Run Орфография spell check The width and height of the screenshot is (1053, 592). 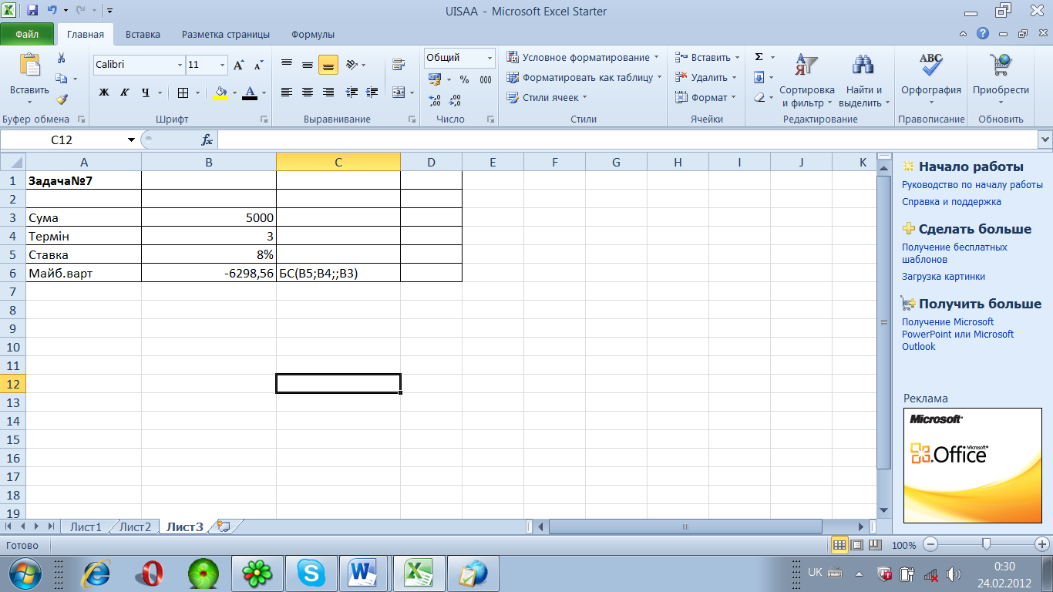click(x=931, y=80)
